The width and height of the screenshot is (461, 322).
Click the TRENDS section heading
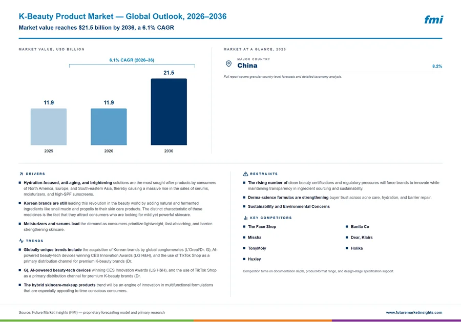34,241
